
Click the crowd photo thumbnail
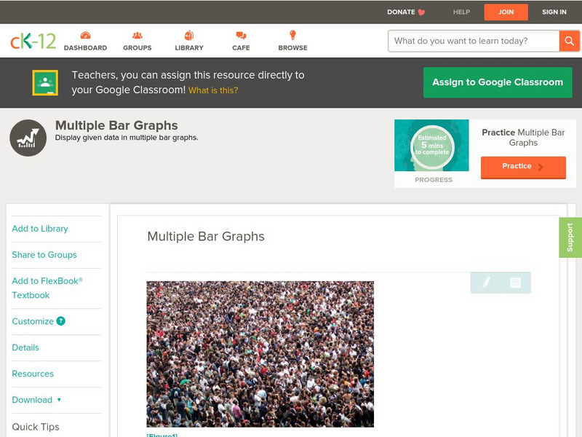pyautogui.click(x=260, y=354)
